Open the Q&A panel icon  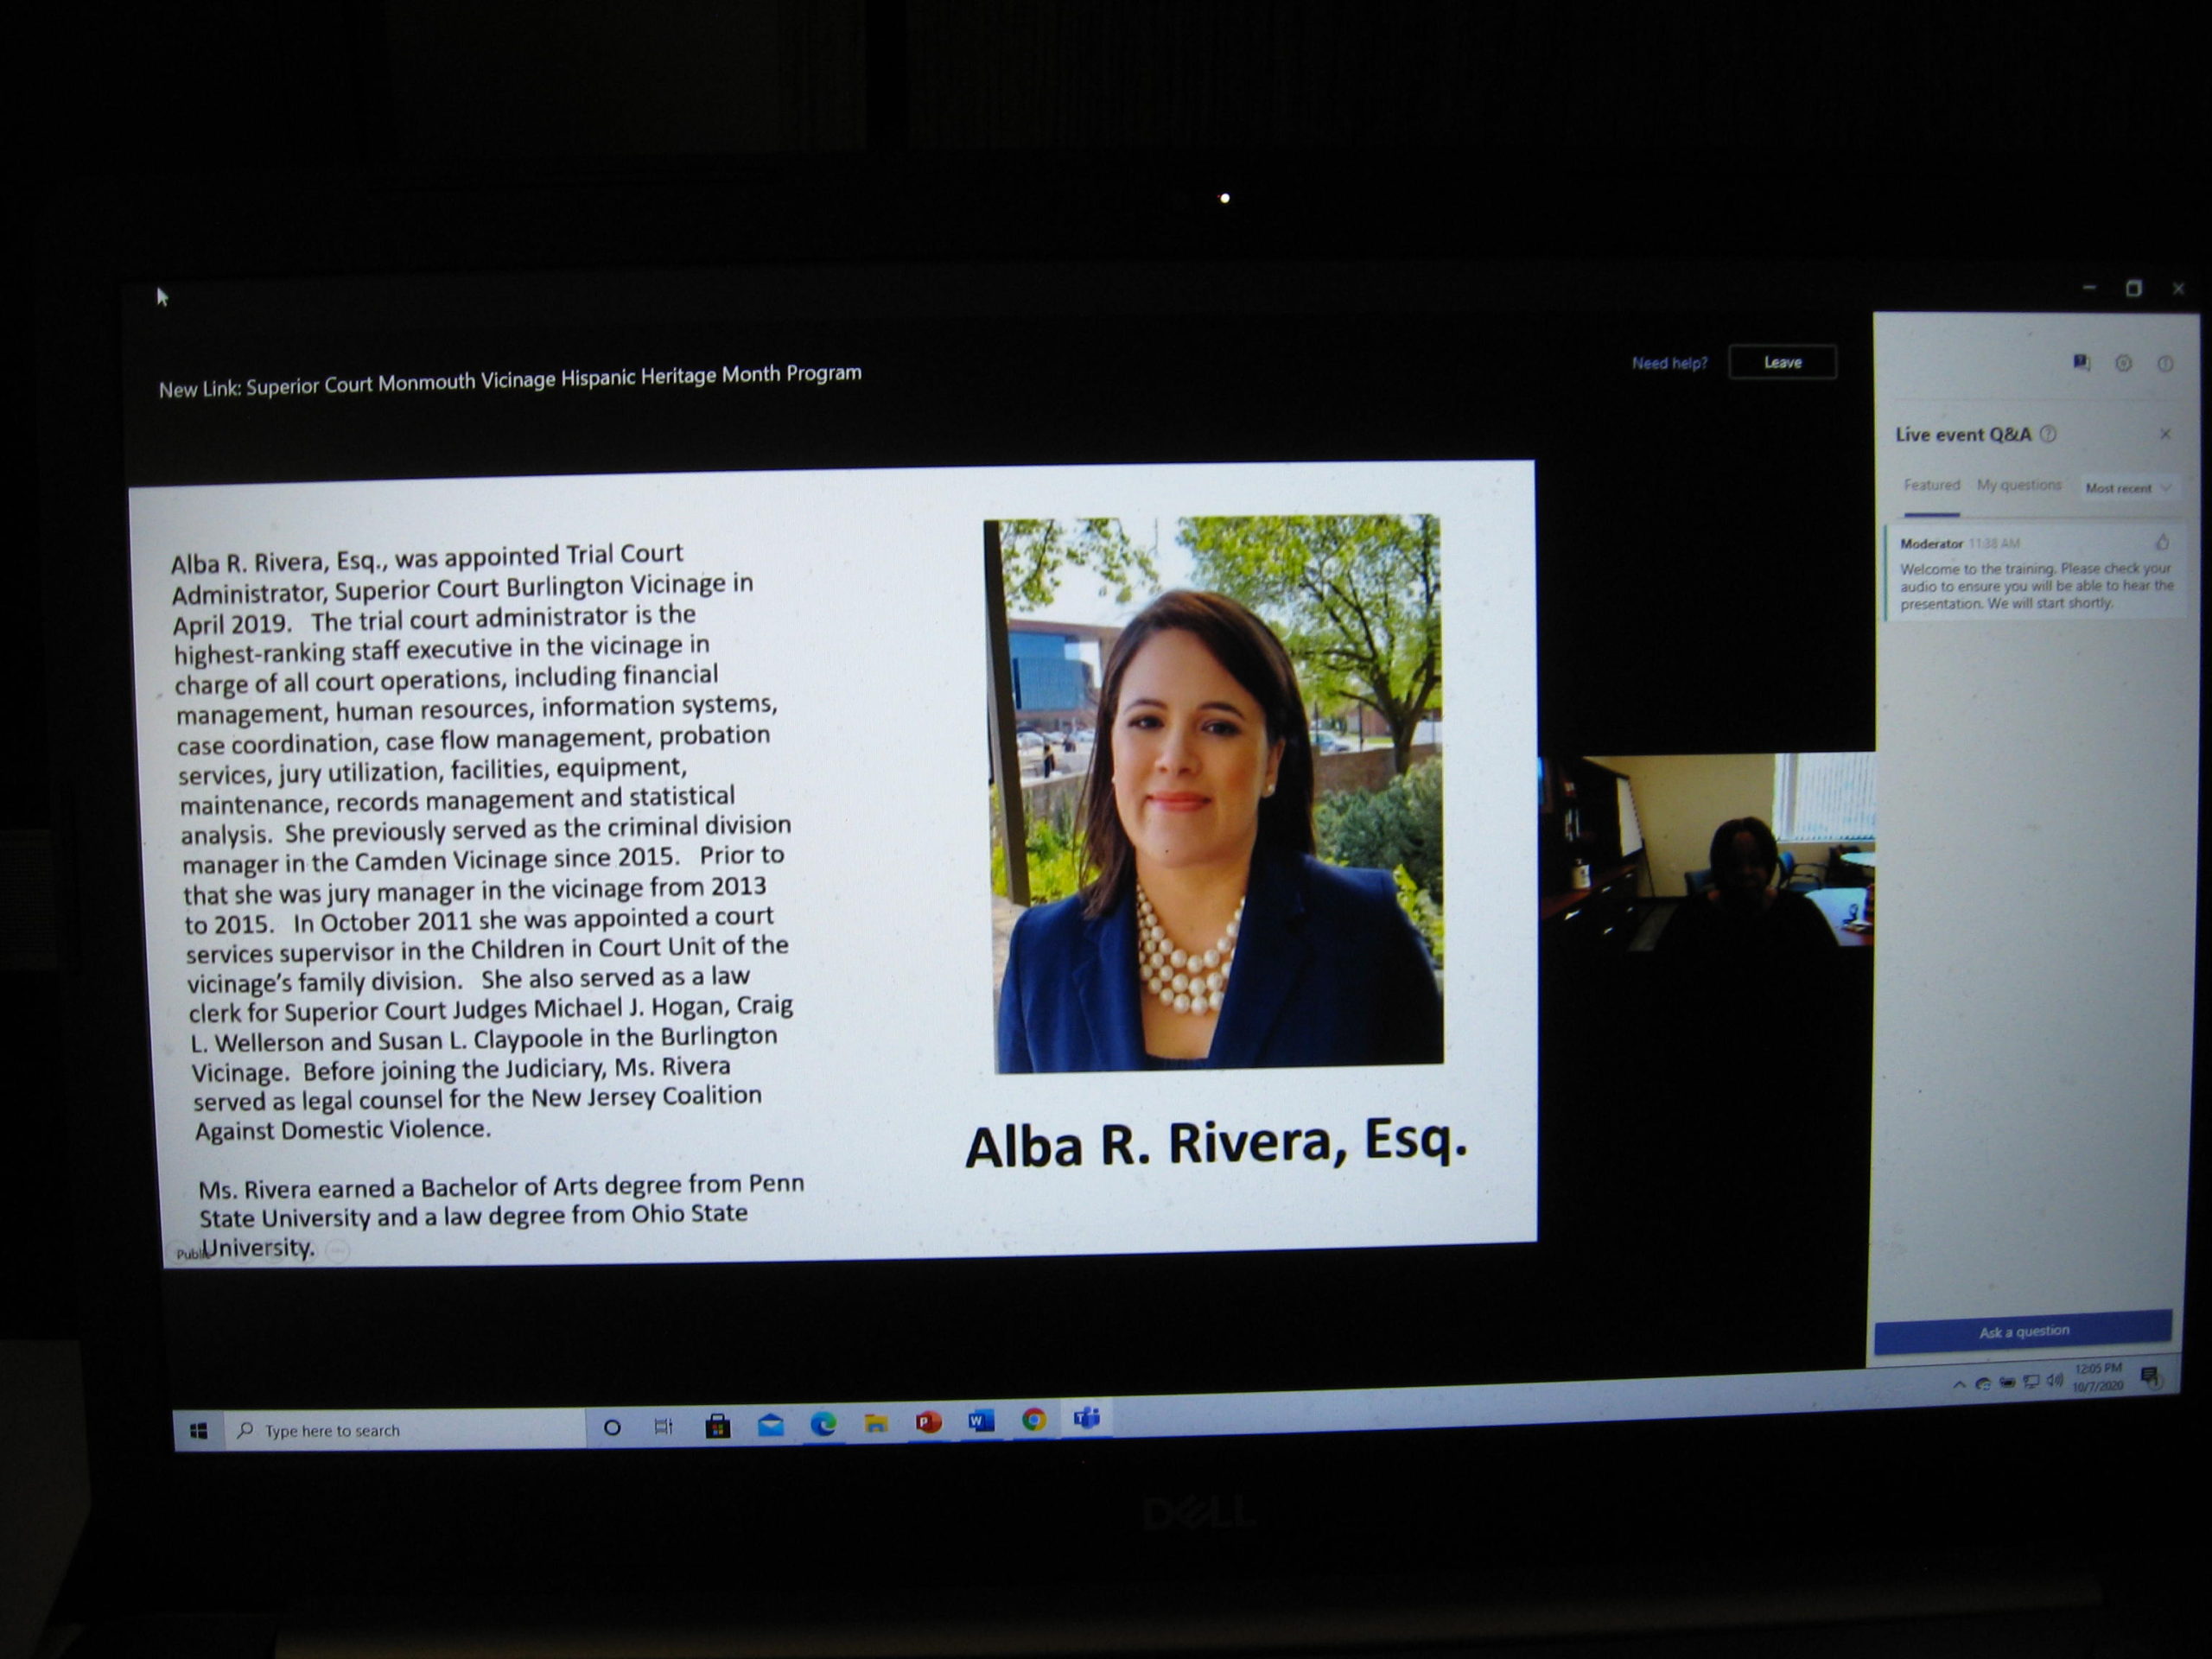point(2081,363)
